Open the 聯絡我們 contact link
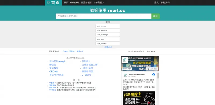 click(x=165, y=3)
